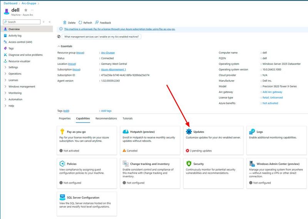Viewport: 308px width, 219px height.
Task: Collapse the Essentials section
Action: (65, 46)
